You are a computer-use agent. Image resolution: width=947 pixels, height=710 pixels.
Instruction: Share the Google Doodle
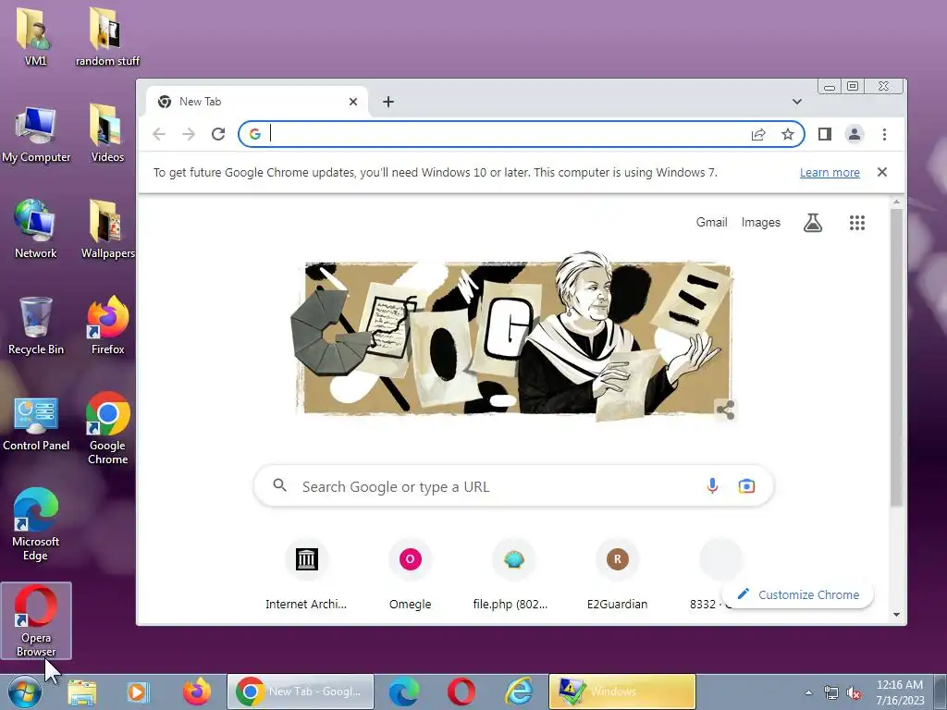coord(725,410)
